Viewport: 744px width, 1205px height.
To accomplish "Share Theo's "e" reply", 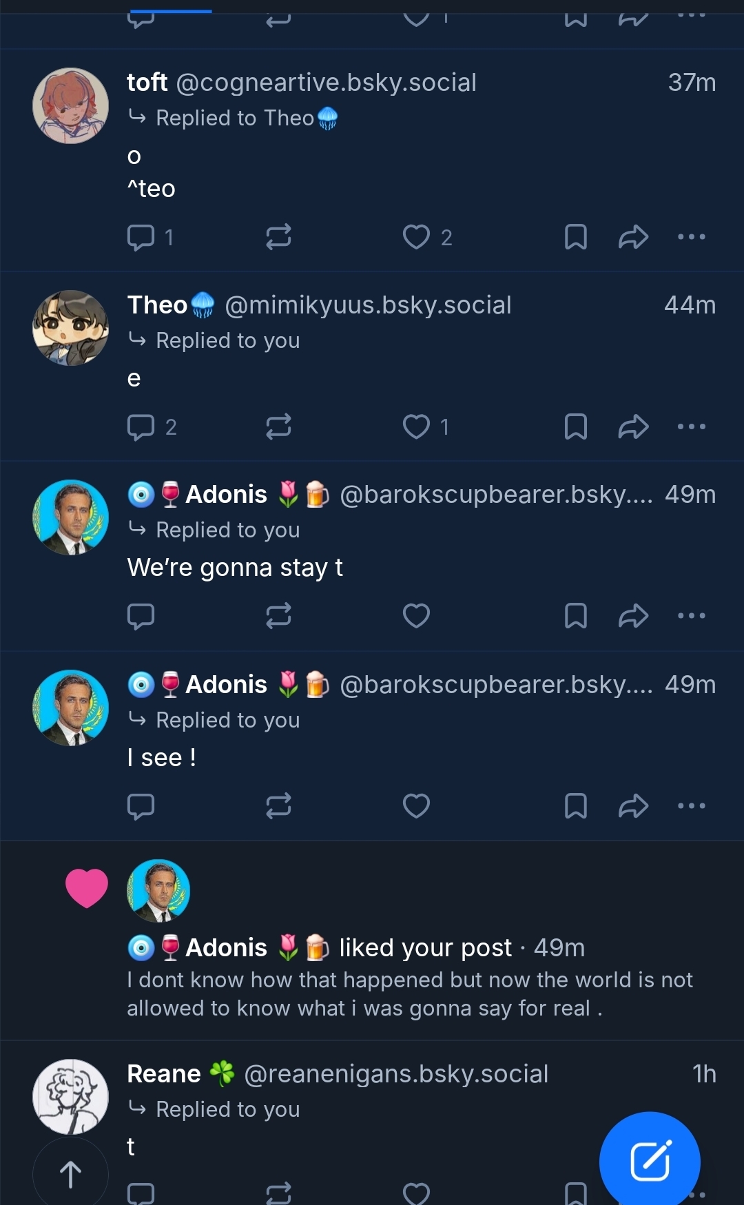I will click(x=633, y=427).
